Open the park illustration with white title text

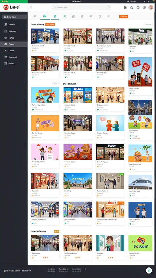(x=78, y=181)
